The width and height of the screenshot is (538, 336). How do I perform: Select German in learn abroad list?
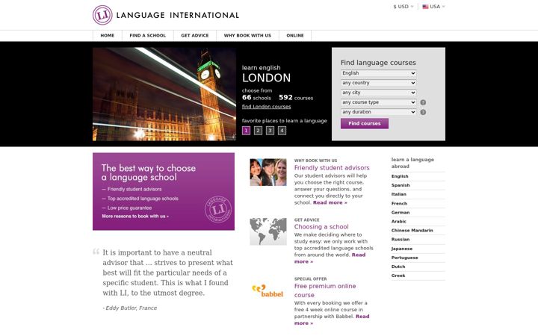pyautogui.click(x=401, y=212)
